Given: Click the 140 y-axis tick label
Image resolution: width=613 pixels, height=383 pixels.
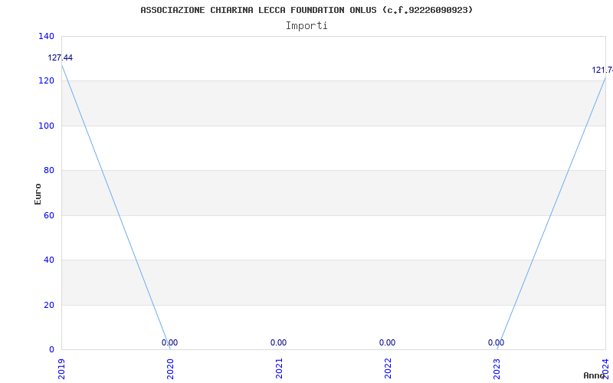Looking at the screenshot, I should 46,36.
